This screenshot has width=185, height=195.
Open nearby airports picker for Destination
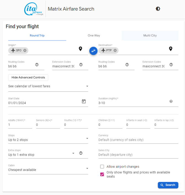point(171,49)
